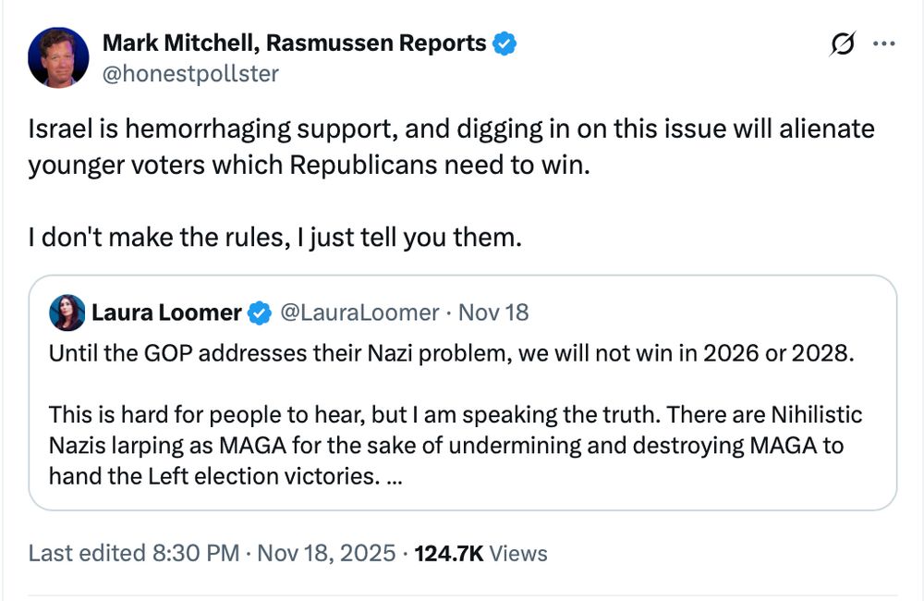Click the "Nov 18" date on quoted post
This screenshot has height=601, width=924.
493,313
